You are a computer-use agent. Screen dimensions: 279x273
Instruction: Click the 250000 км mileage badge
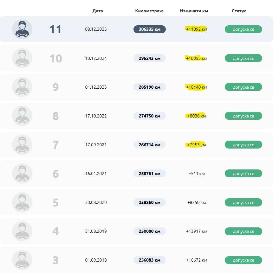tap(149, 231)
